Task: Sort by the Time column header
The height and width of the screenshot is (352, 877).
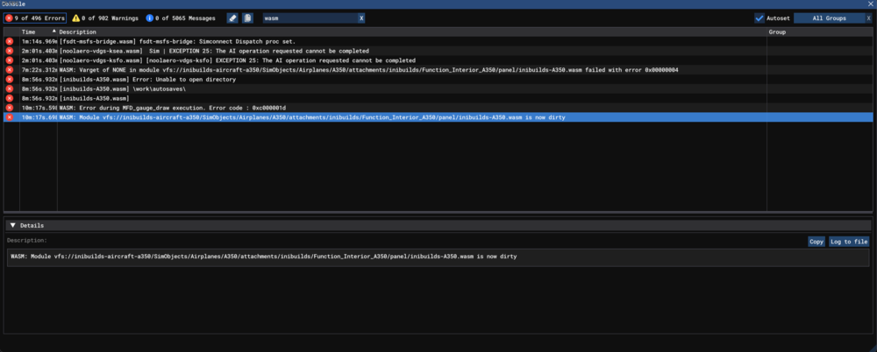Action: [35, 32]
